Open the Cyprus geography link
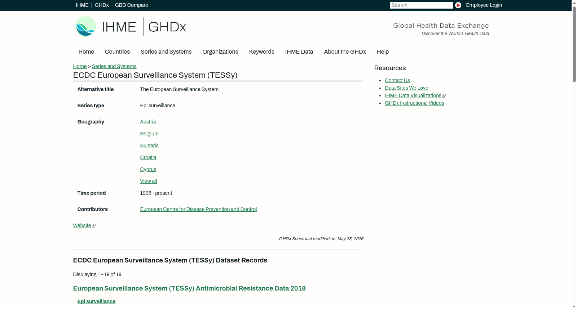This screenshot has height=310, width=577. [x=148, y=169]
